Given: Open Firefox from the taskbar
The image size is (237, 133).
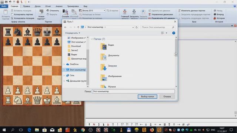Looking at the screenshot, I should pyautogui.click(x=151, y=130).
